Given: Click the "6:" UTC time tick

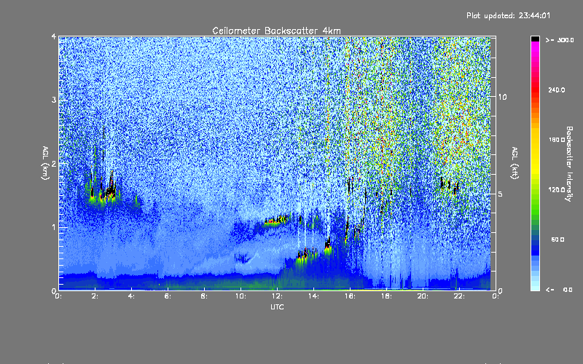Looking at the screenshot, I should tap(168, 296).
